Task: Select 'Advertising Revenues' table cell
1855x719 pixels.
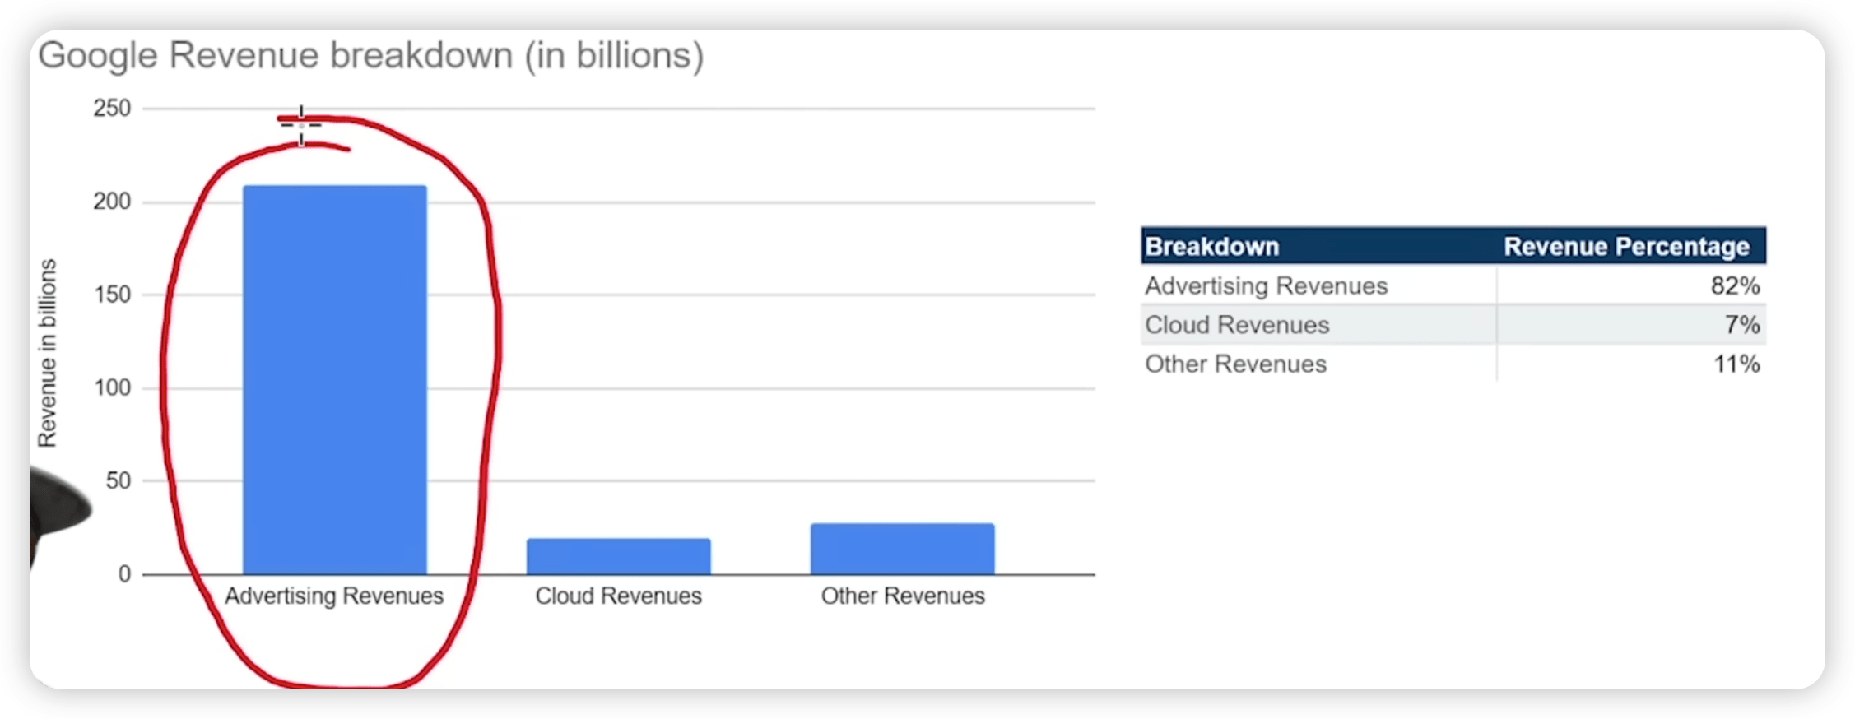Action: point(1318,285)
